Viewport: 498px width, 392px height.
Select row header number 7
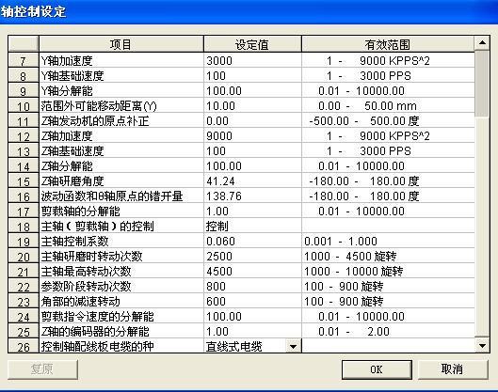[x=24, y=60]
